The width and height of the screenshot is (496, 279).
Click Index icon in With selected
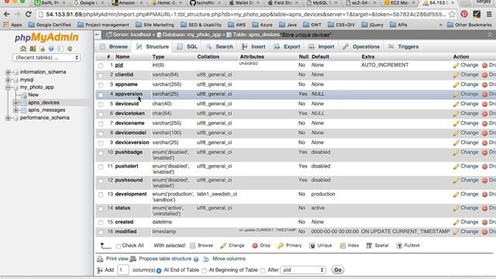tap(343, 246)
